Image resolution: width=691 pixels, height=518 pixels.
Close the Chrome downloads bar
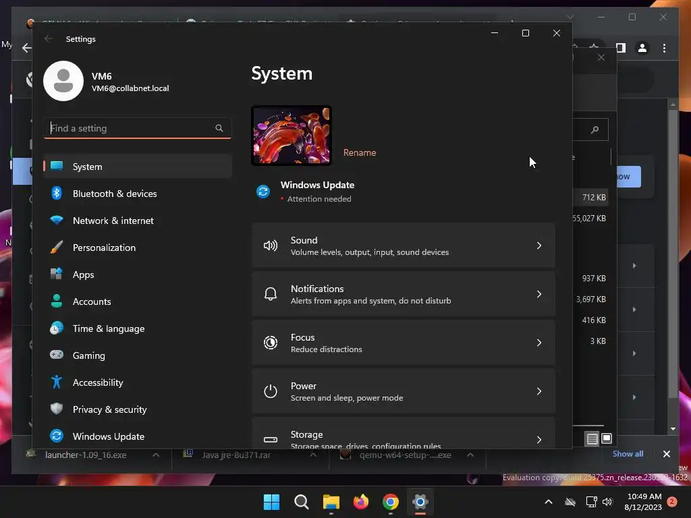coord(666,454)
